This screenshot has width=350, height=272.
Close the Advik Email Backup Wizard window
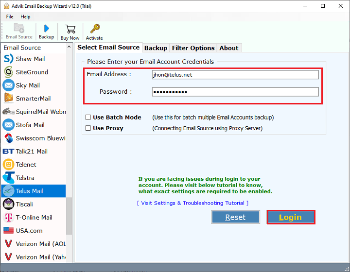[x=341, y=6]
